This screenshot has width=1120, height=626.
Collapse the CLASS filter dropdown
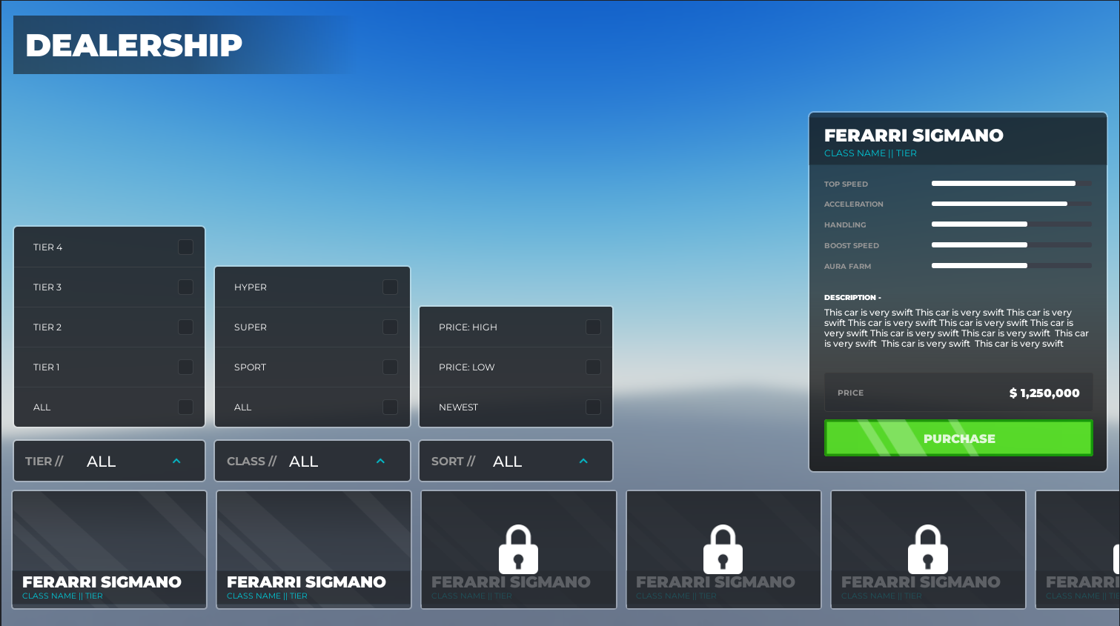[x=312, y=461]
